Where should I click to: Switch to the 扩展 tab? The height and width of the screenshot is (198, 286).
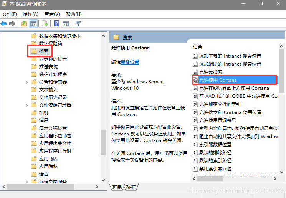[117, 187]
